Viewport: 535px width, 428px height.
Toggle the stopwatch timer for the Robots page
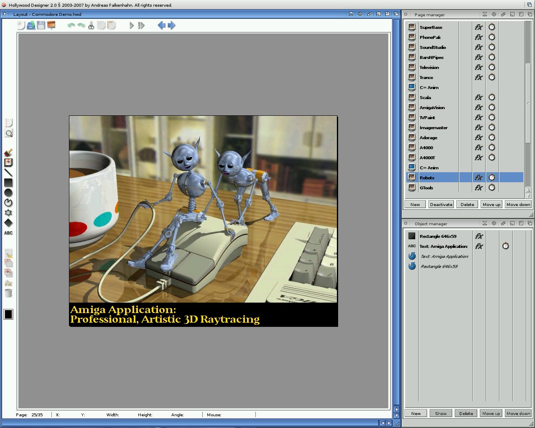coord(492,178)
